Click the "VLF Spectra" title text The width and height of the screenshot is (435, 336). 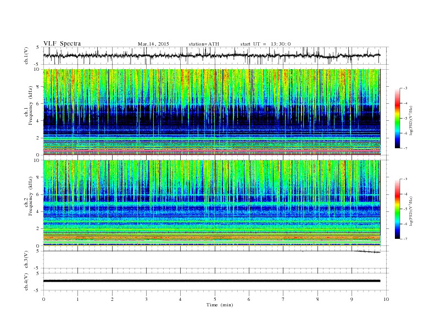tap(62, 43)
